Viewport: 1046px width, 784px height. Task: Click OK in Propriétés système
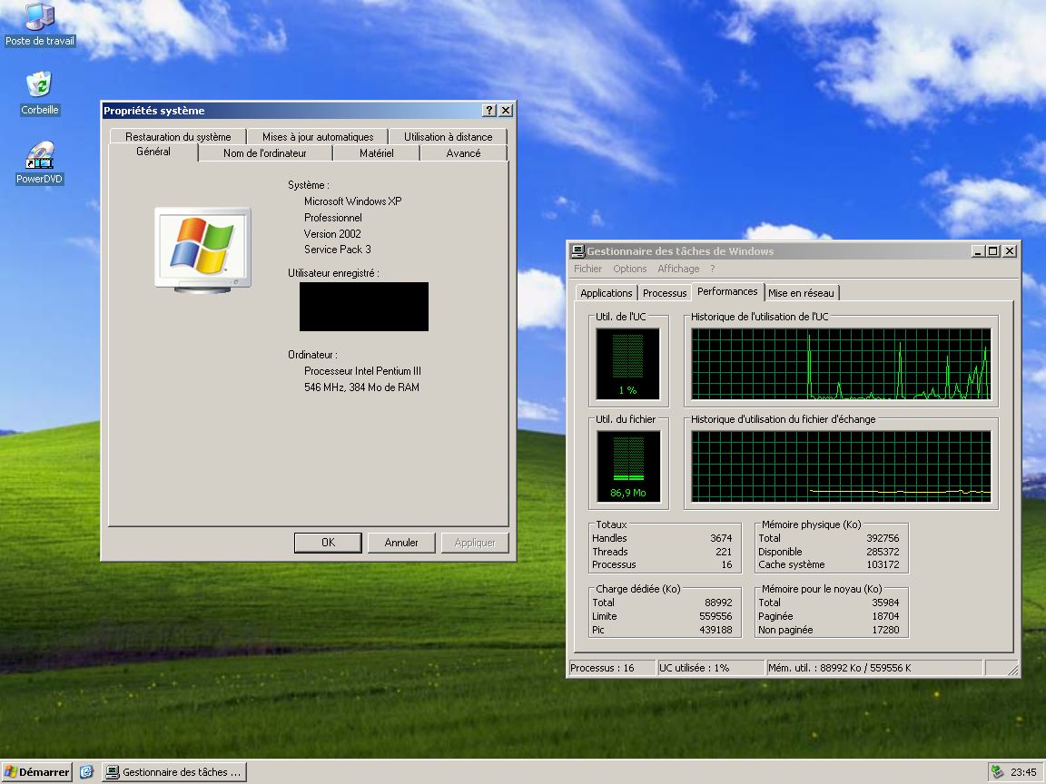(328, 543)
